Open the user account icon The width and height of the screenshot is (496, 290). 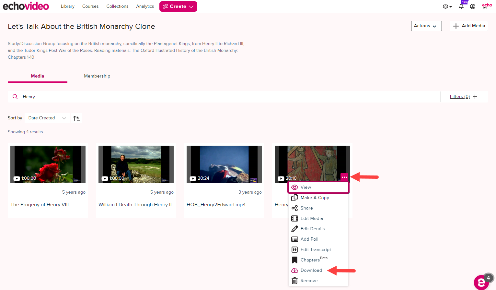click(x=473, y=6)
